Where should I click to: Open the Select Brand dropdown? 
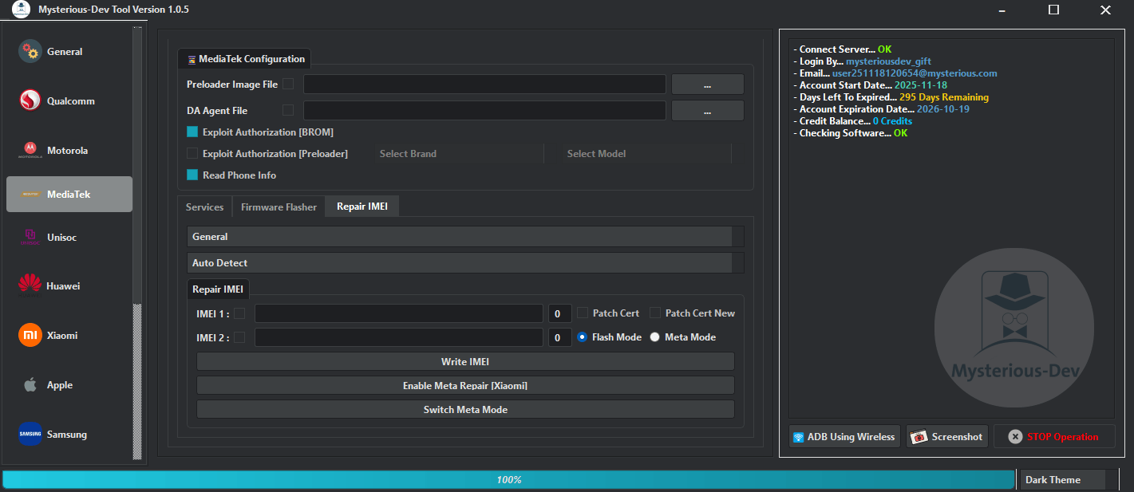[x=459, y=153]
